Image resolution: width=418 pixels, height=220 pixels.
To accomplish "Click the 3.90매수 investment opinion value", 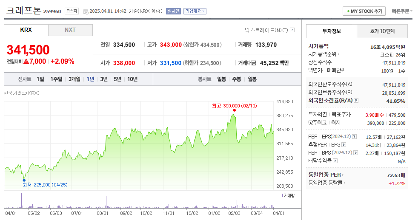I will coord(375,115).
